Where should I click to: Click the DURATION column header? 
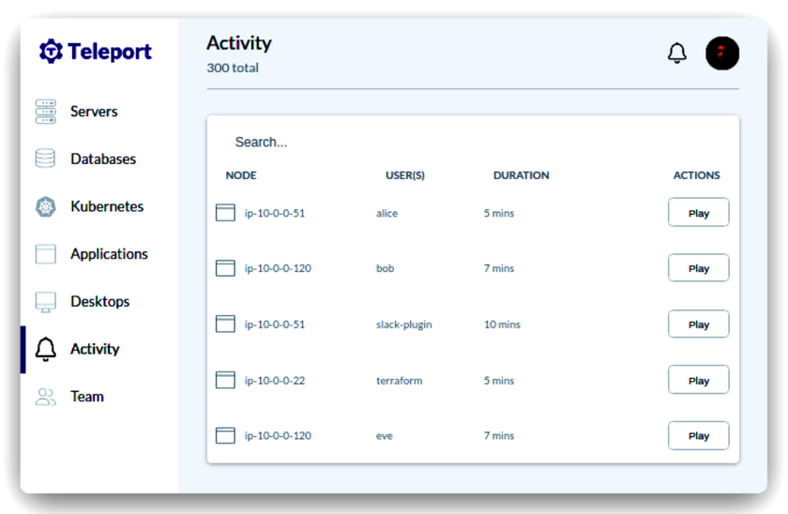click(x=521, y=175)
